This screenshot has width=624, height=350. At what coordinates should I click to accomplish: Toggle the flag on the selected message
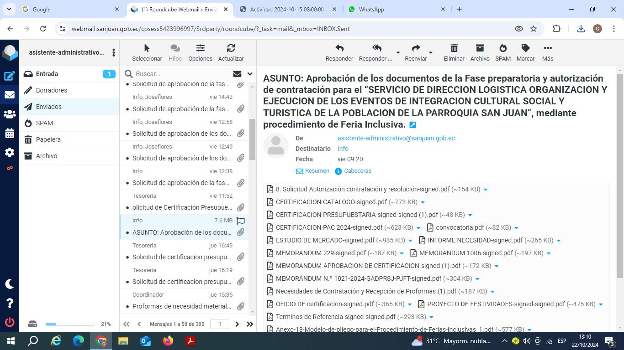pos(241,221)
